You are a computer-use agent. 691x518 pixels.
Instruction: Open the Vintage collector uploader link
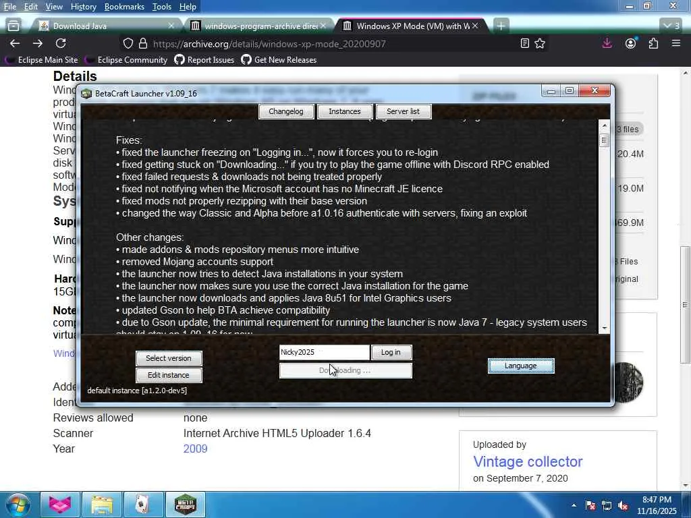point(528,461)
